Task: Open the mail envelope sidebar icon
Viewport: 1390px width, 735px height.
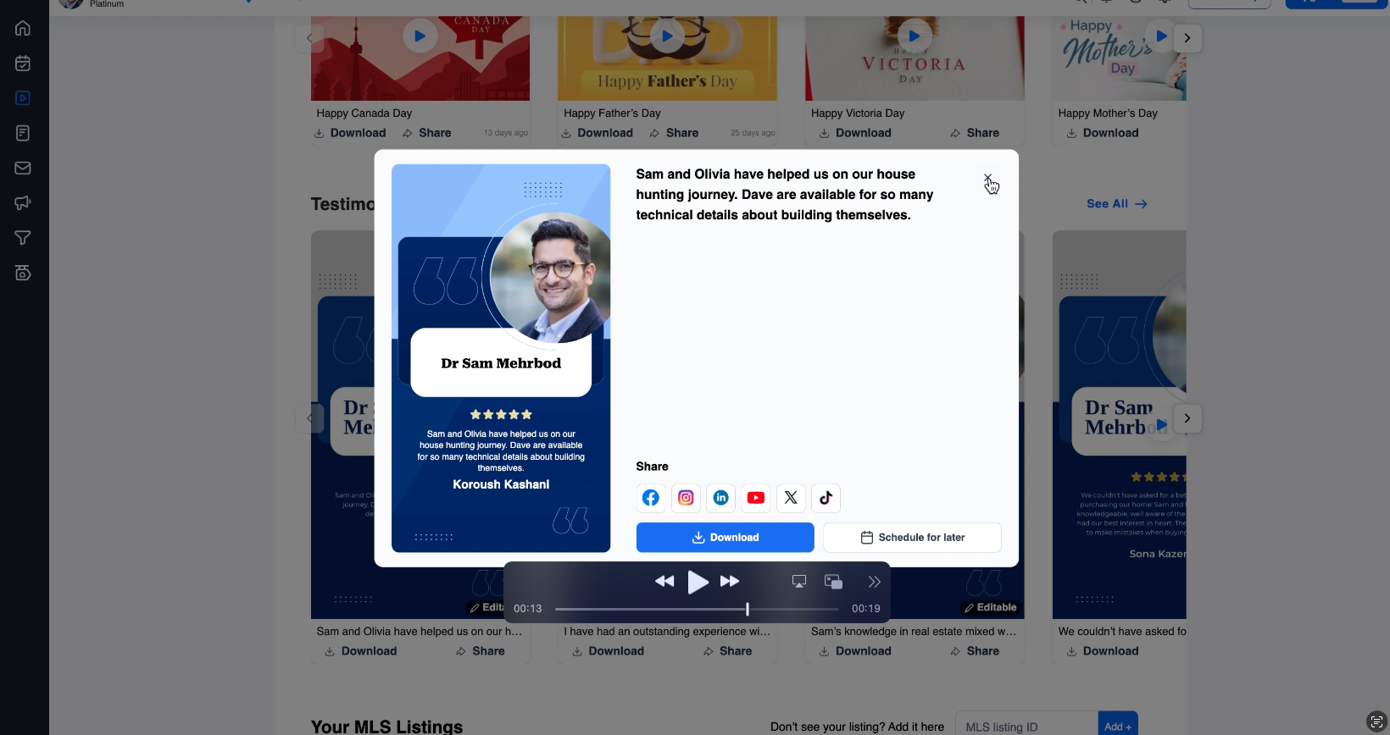Action: pyautogui.click(x=23, y=168)
